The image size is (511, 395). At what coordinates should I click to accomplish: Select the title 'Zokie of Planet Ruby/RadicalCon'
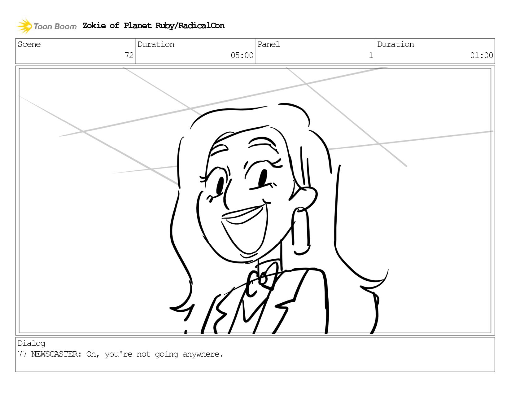point(154,26)
